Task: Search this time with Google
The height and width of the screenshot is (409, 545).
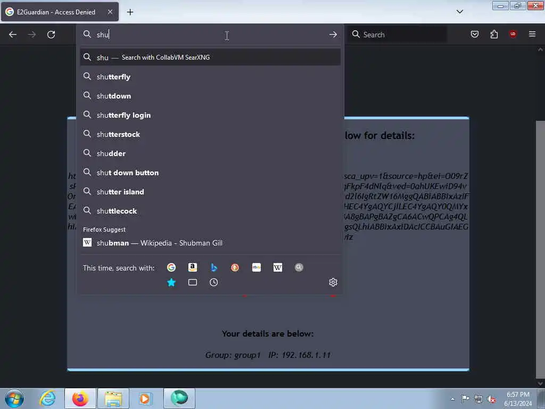Action: 171,267
